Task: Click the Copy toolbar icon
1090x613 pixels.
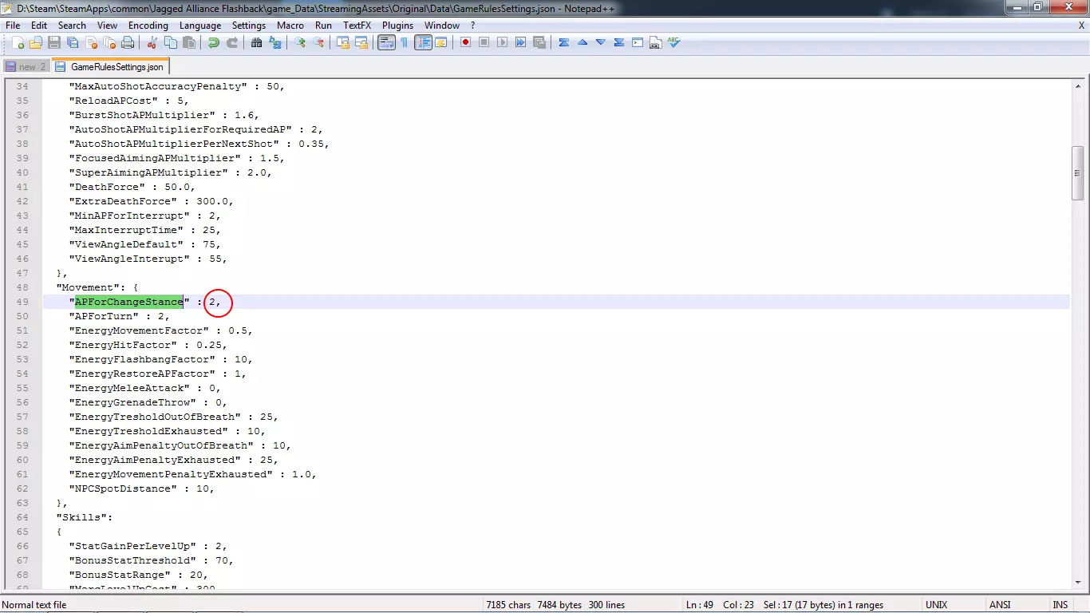Action: [171, 42]
